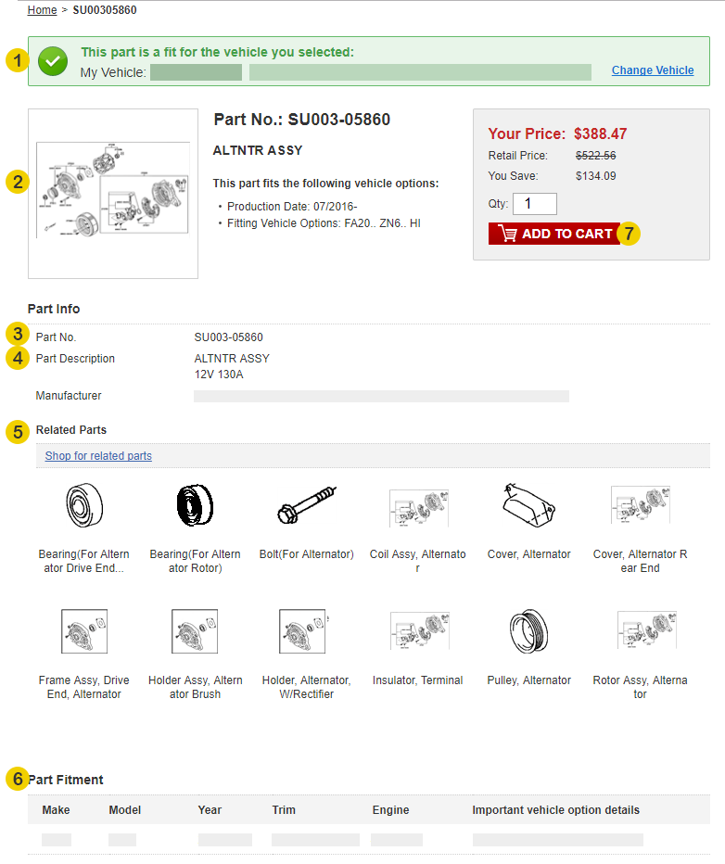The width and height of the screenshot is (725, 864).
Task: Open the main alternator diagram image
Action: coord(112,192)
